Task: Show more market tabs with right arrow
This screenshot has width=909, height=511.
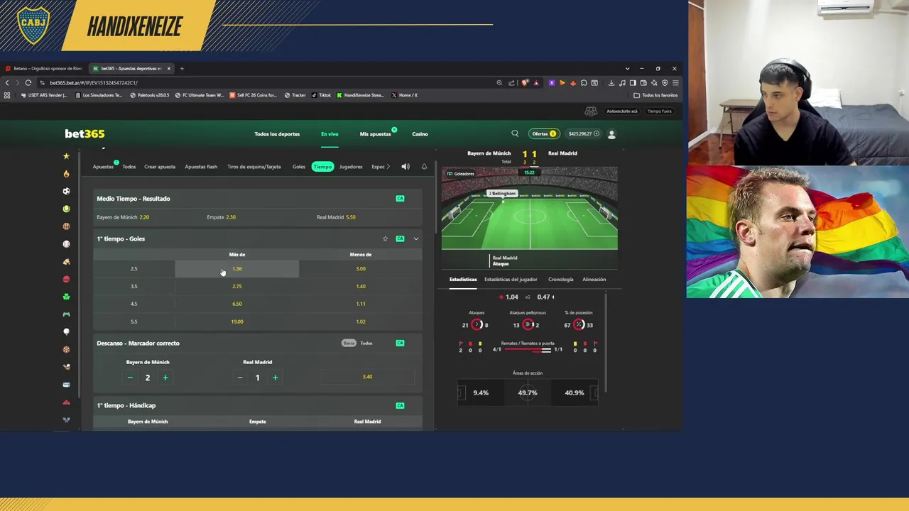Action: click(x=388, y=167)
